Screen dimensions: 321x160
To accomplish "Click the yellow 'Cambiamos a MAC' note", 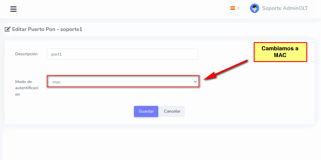I will (x=280, y=52).
